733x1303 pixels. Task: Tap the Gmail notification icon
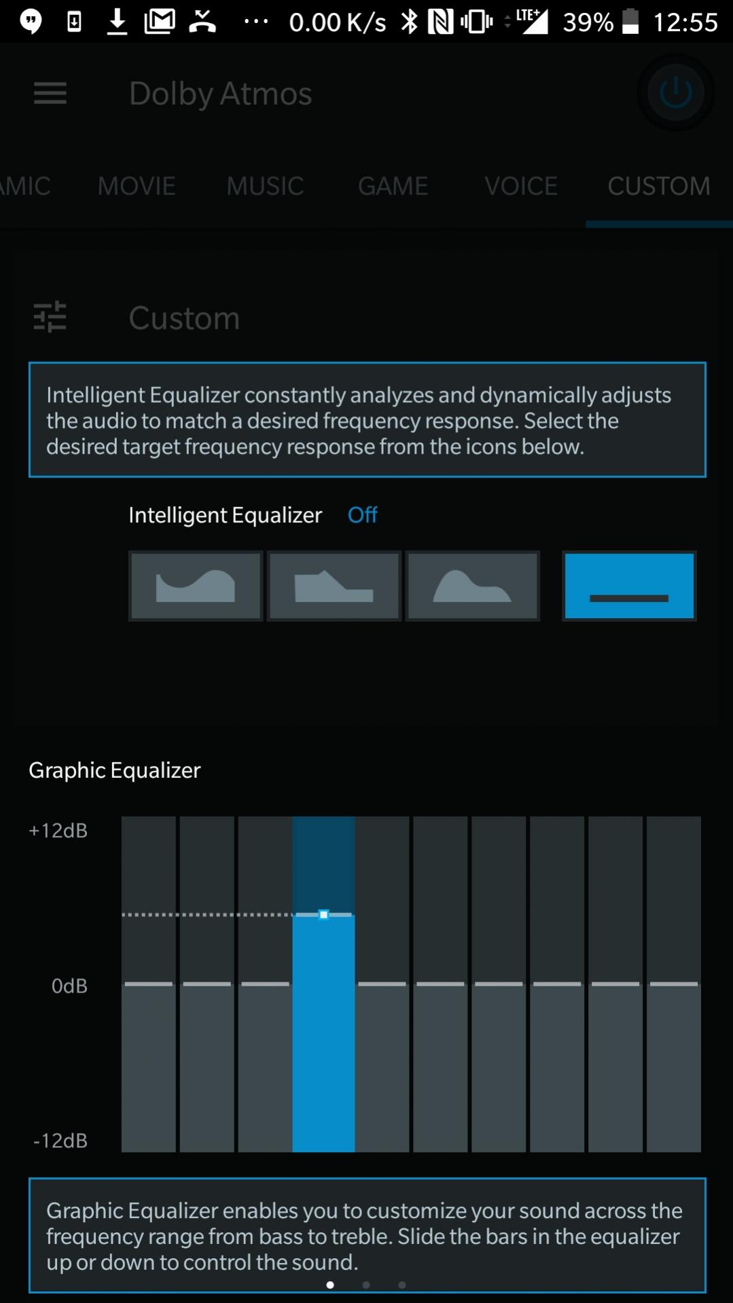pos(160,22)
